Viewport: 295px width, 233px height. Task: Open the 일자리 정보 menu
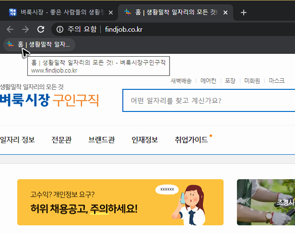click(17, 140)
